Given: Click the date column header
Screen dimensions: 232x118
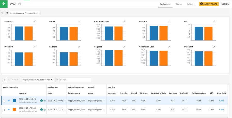Looking at the screenshot, I should click(50, 93).
